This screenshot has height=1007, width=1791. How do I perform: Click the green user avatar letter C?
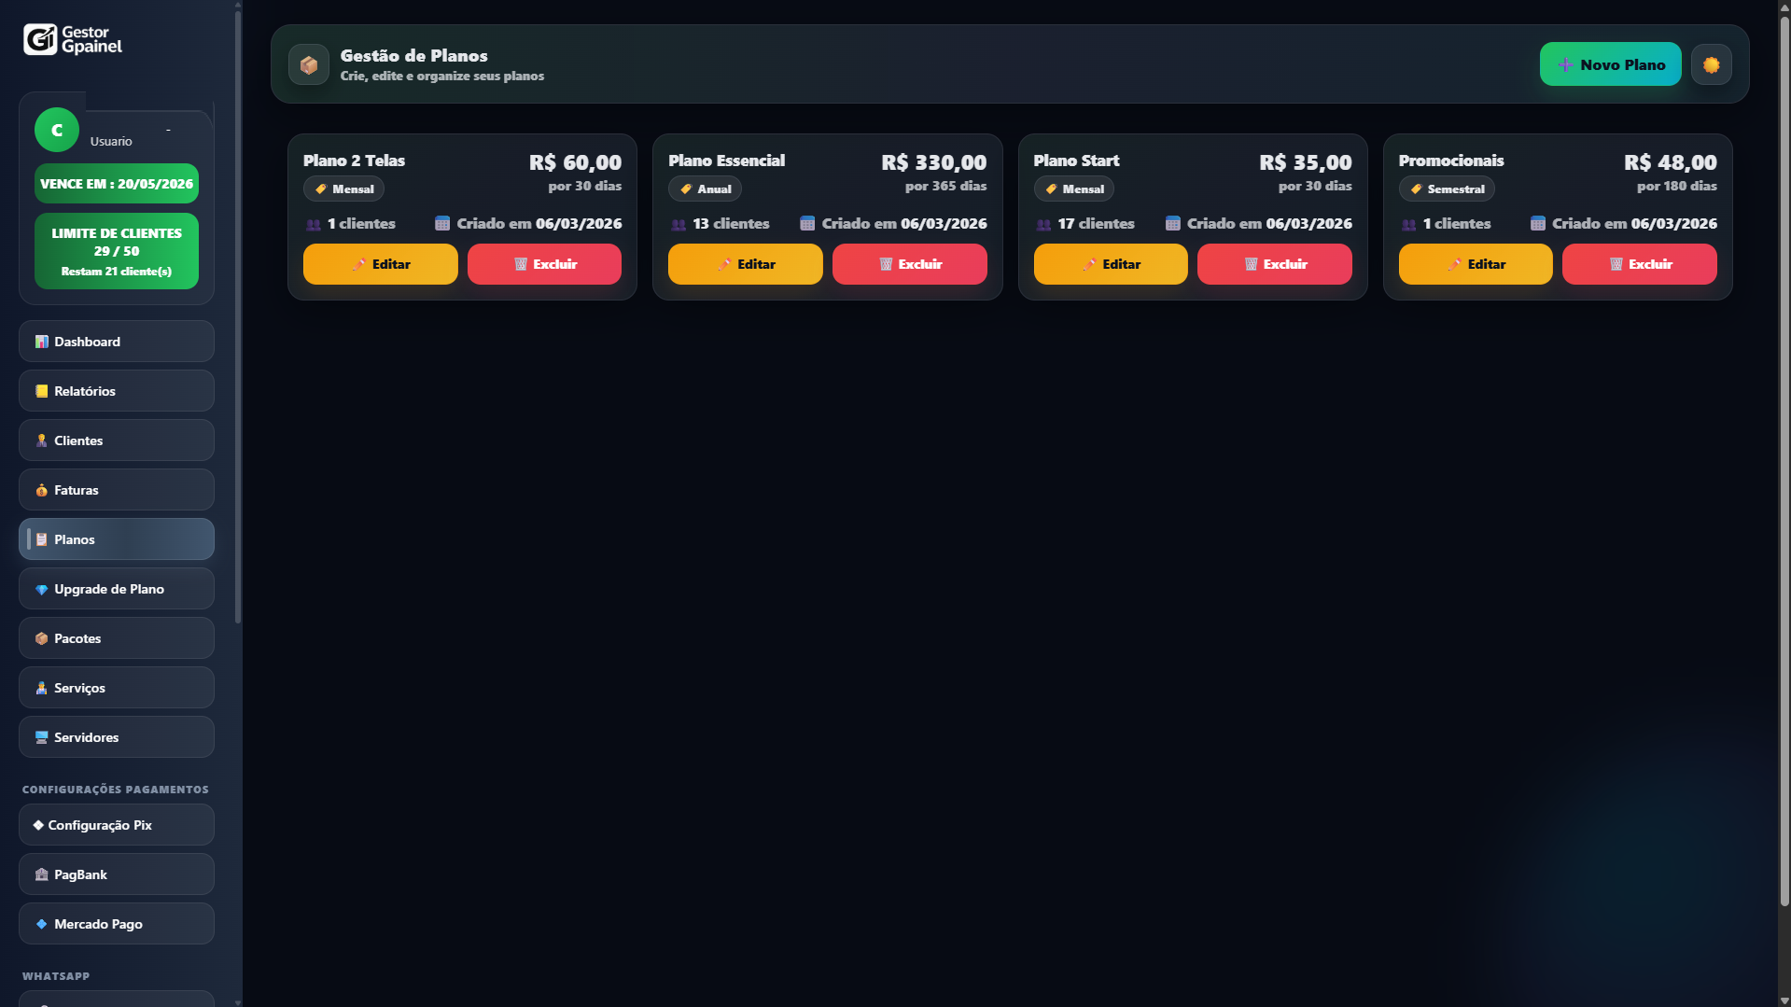tap(57, 131)
